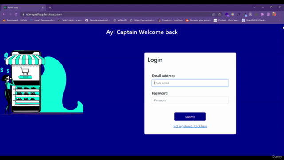Image resolution: width=284 pixels, height=160 pixels.
Task: Click the shopping phone illustration
Action: 42,82
